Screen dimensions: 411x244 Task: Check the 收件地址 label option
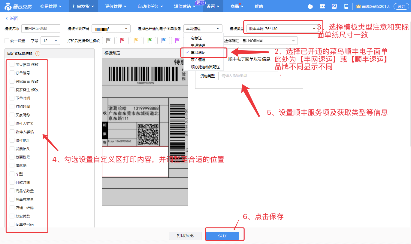12,140
